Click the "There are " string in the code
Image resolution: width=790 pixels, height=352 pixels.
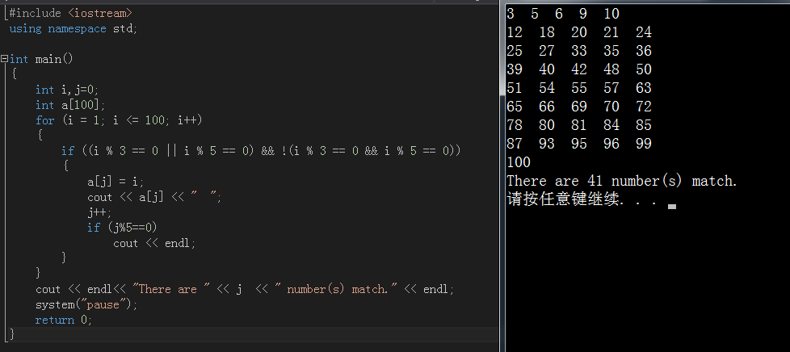tap(171, 289)
